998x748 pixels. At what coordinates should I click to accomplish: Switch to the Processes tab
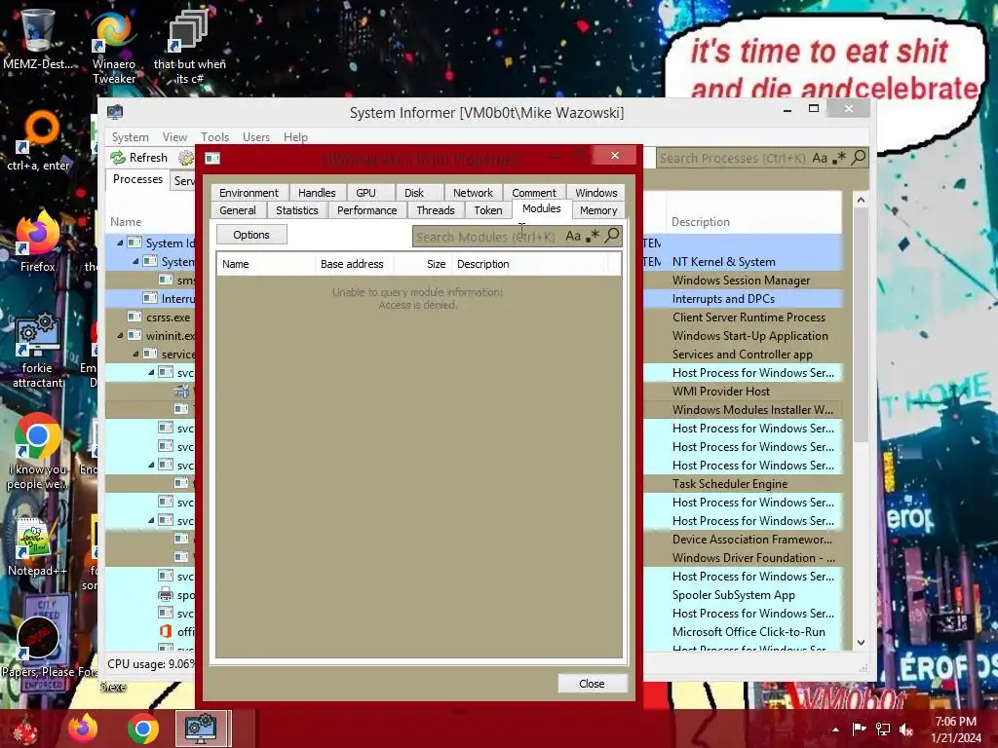[x=137, y=179]
